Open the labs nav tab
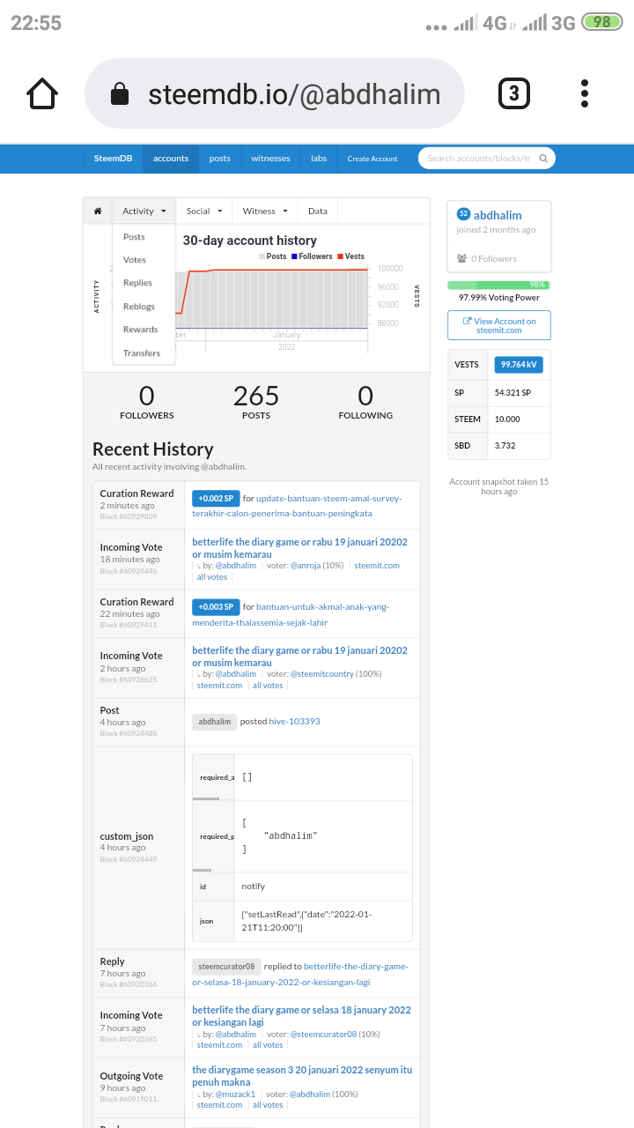The image size is (634, 1128). [x=319, y=159]
